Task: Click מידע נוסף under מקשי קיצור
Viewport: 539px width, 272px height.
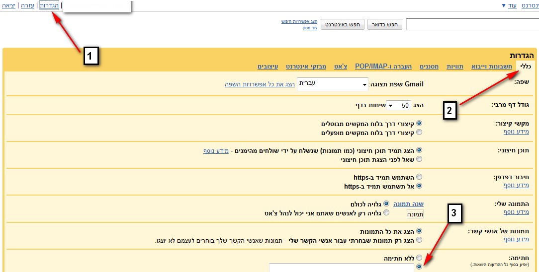Action: [x=516, y=132]
